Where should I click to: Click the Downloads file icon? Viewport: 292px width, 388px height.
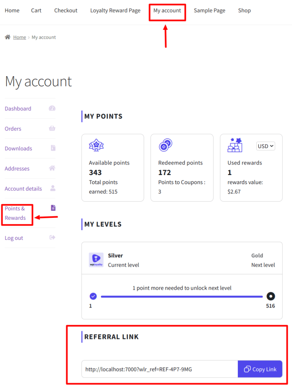53,148
